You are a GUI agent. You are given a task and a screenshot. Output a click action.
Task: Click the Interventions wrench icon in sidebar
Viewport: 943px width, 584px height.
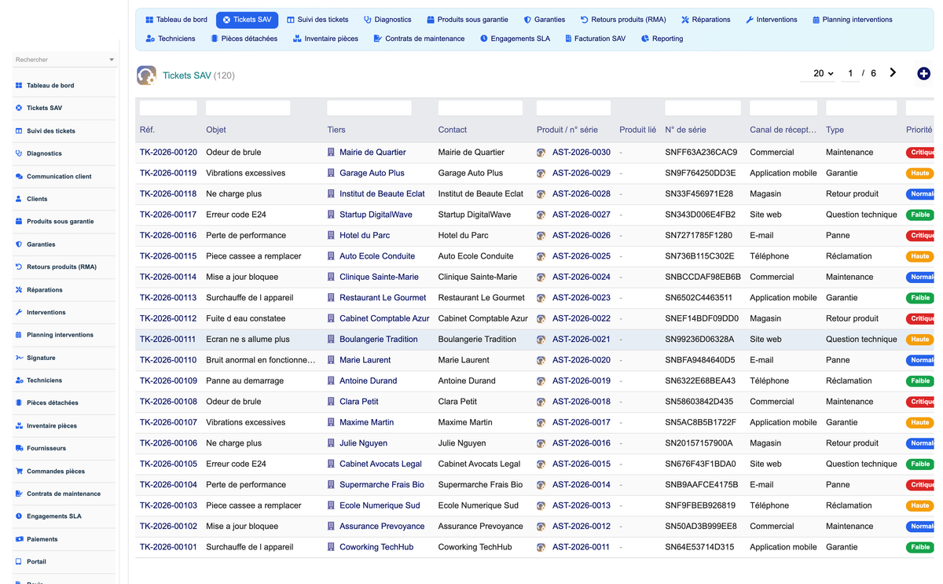tap(19, 312)
